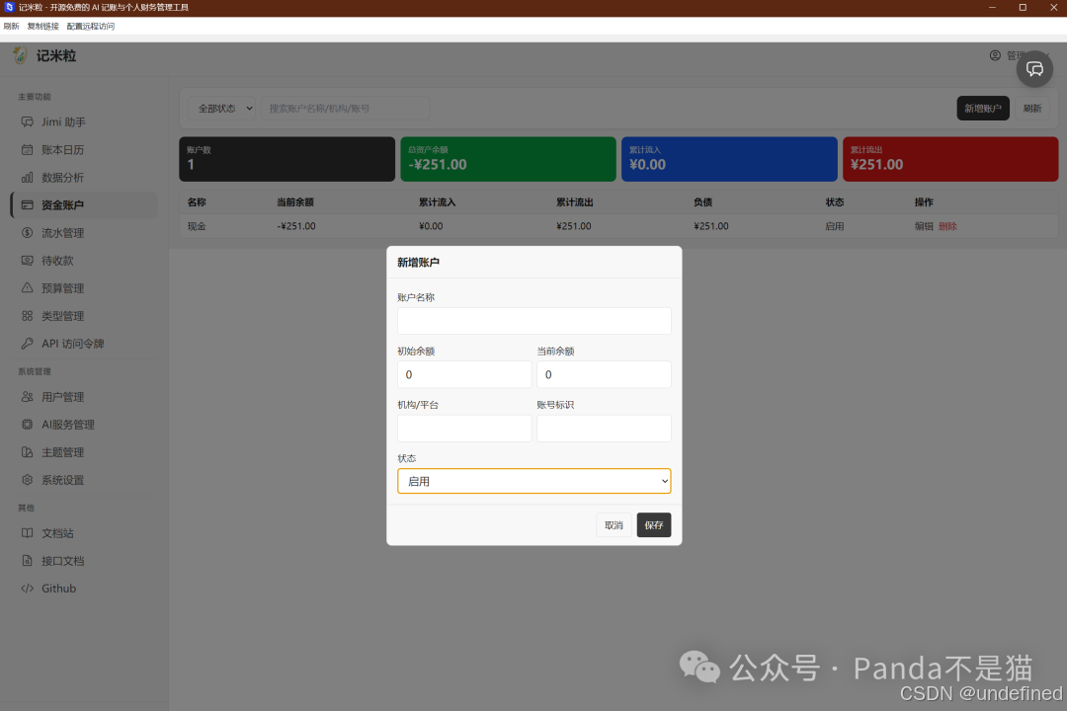Save the new account with 保存

[x=654, y=525]
